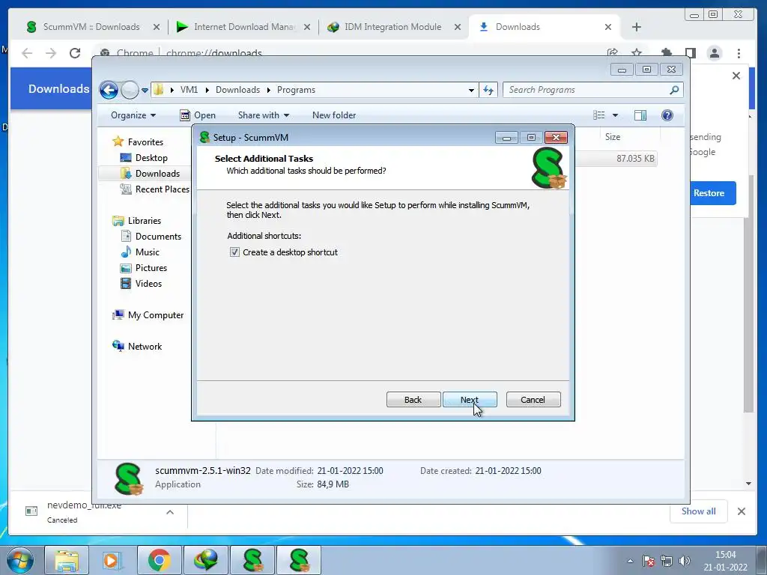Viewport: 767px width, 575px height.
Task: Click the Downloads breadcrumb in address bar
Action: tap(237, 90)
